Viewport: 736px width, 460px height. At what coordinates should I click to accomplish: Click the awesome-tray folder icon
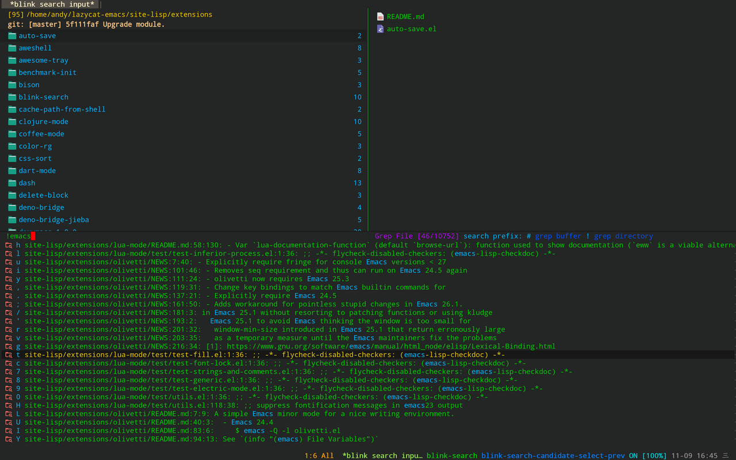pyautogui.click(x=13, y=60)
